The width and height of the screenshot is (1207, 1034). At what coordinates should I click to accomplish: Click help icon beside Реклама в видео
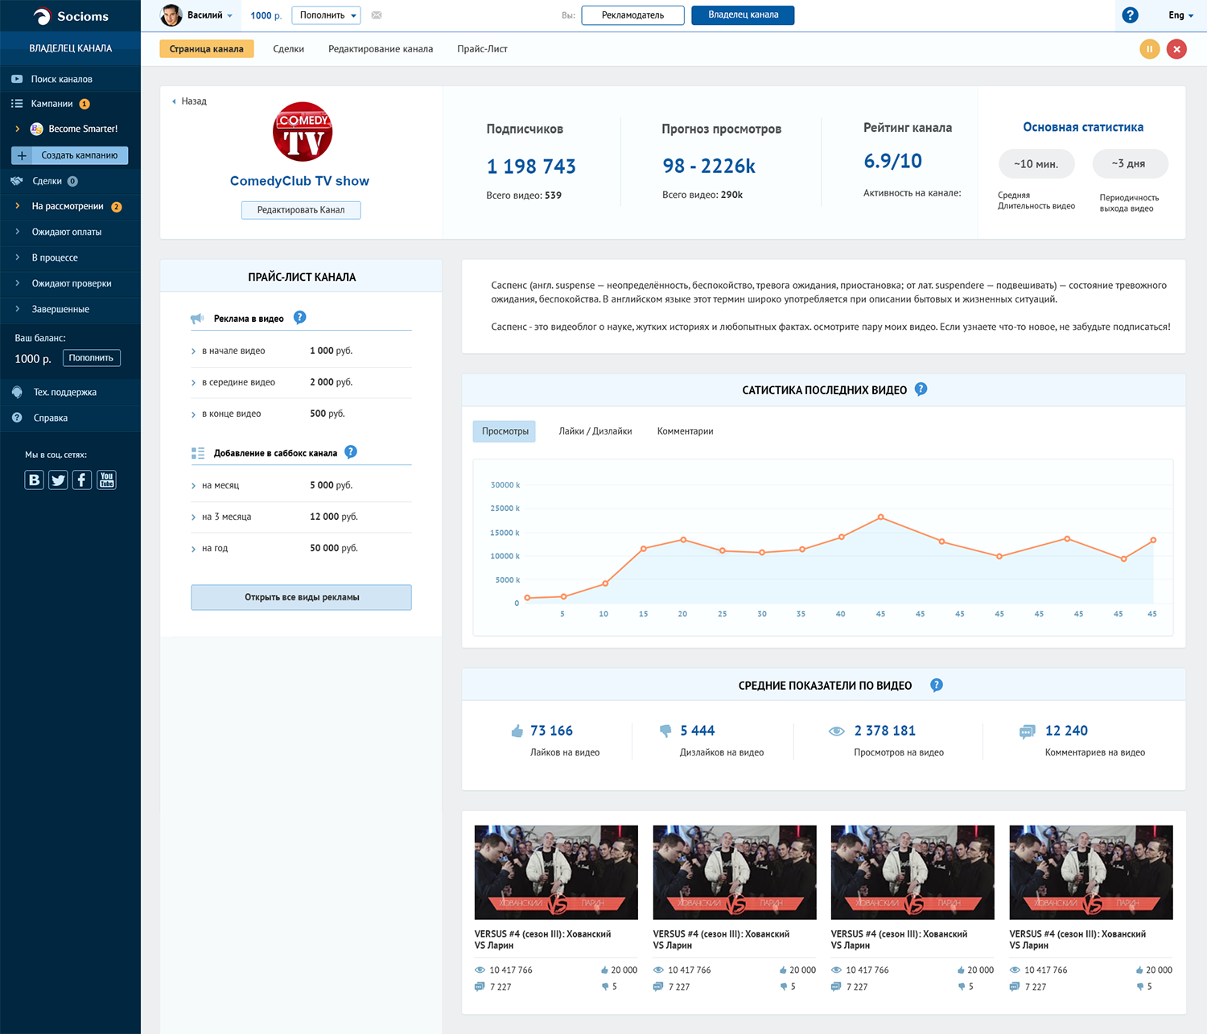tap(300, 318)
